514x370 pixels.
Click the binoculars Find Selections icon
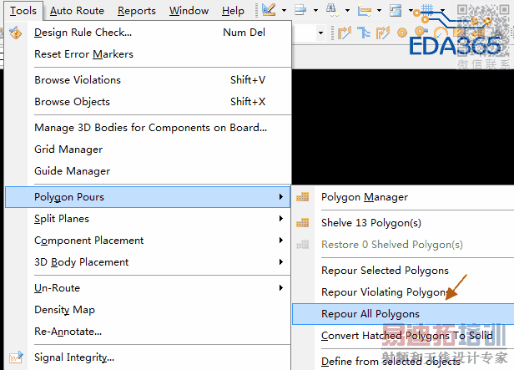(331, 10)
